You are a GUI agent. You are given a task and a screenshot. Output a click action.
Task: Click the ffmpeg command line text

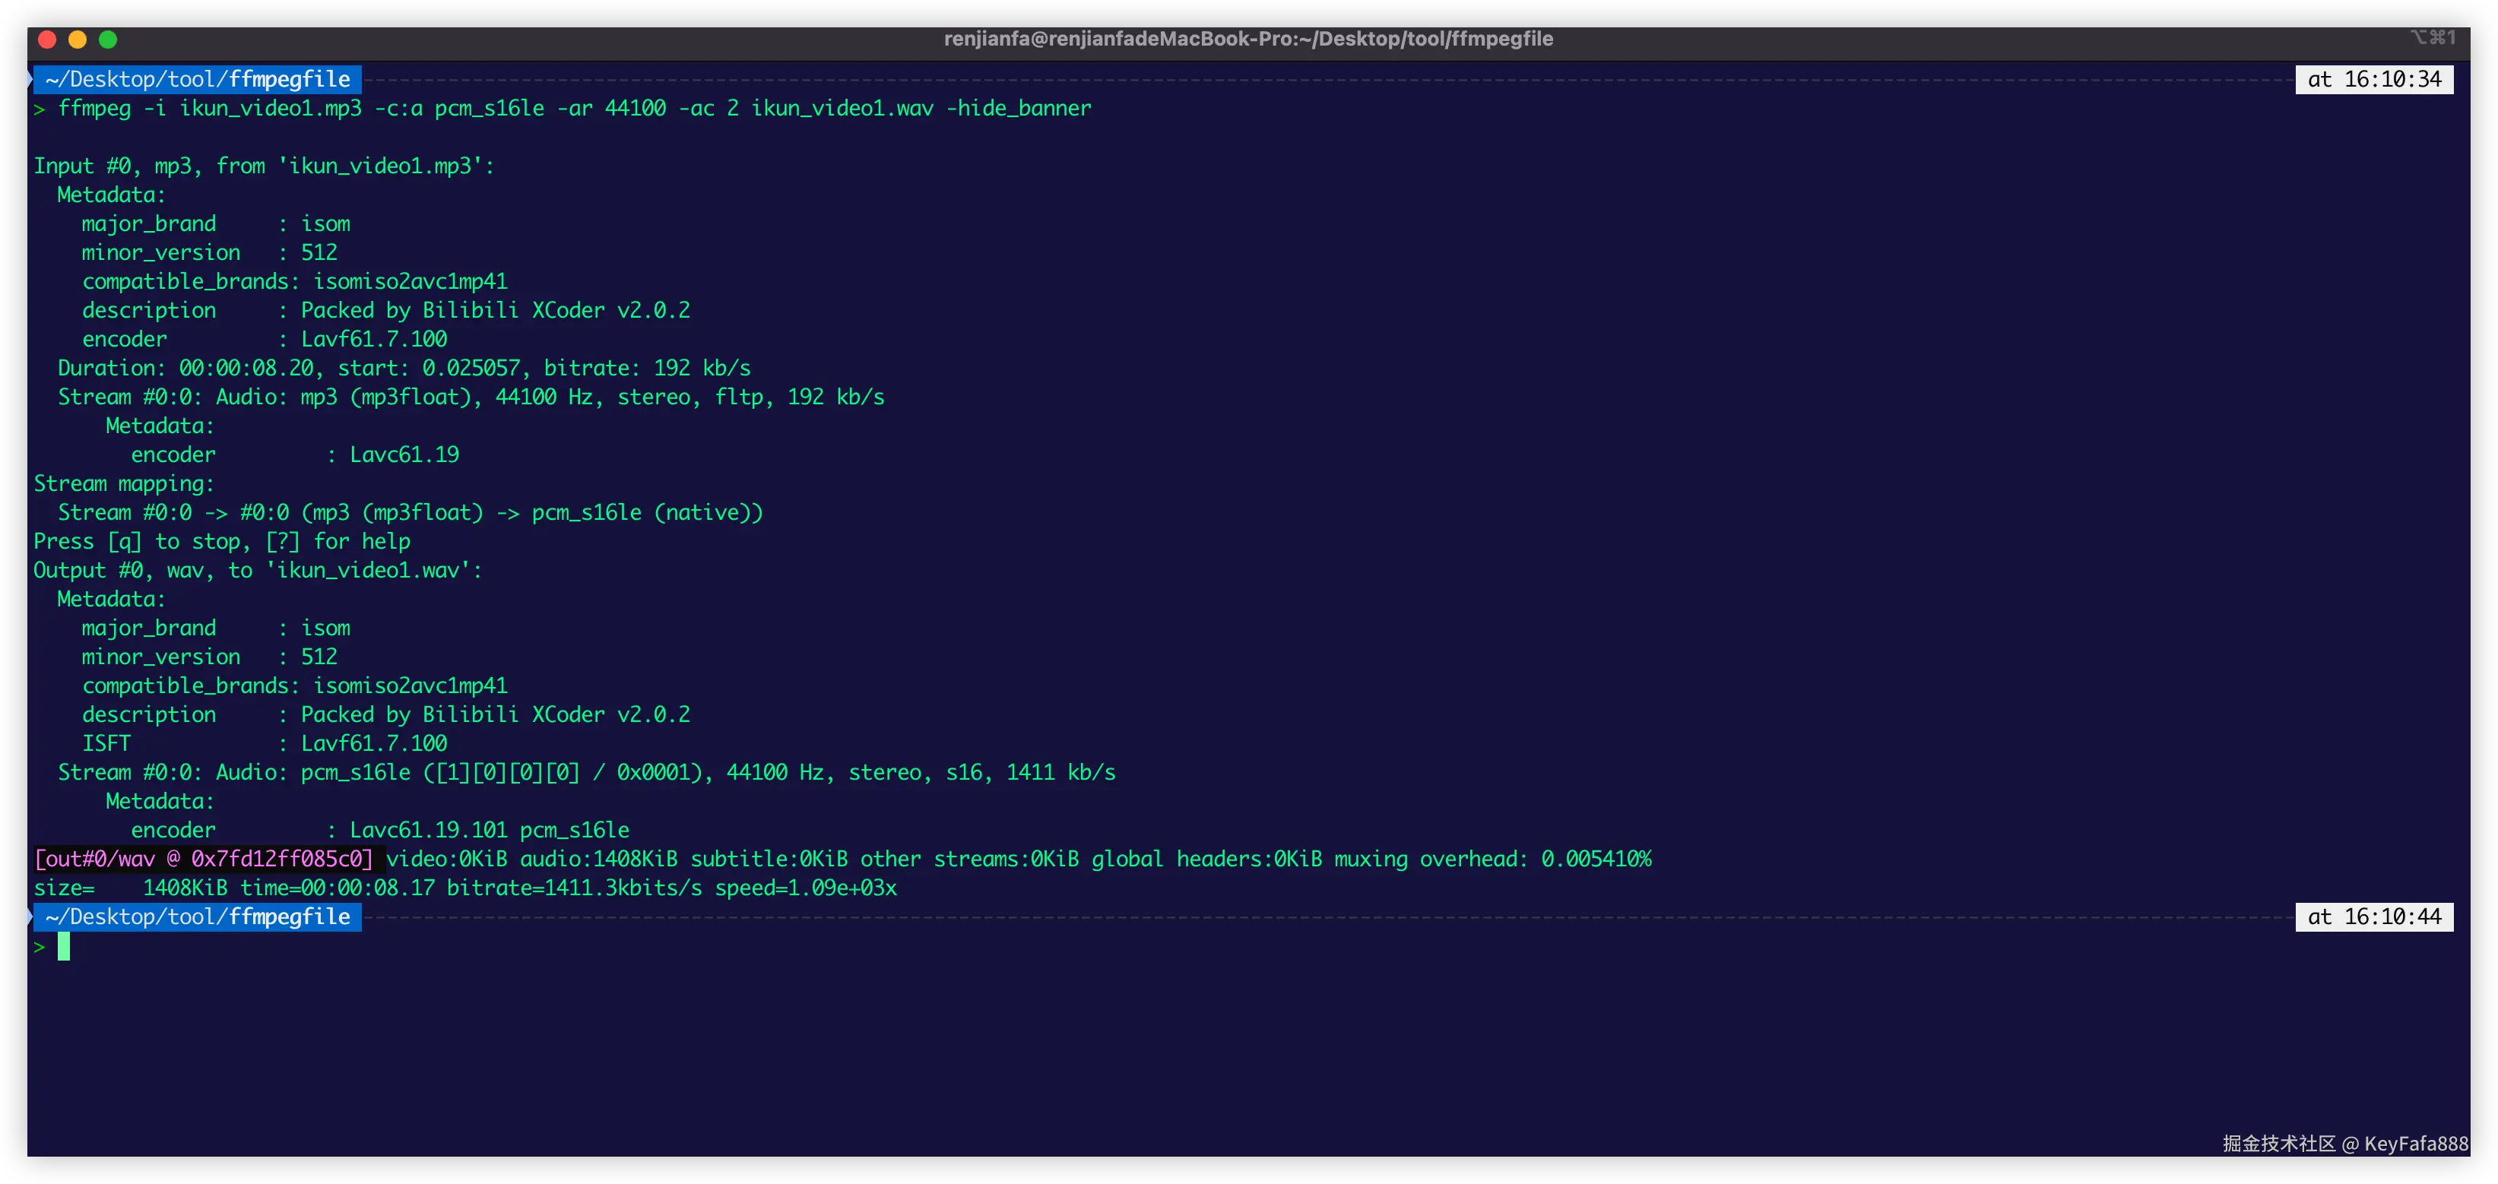574,109
